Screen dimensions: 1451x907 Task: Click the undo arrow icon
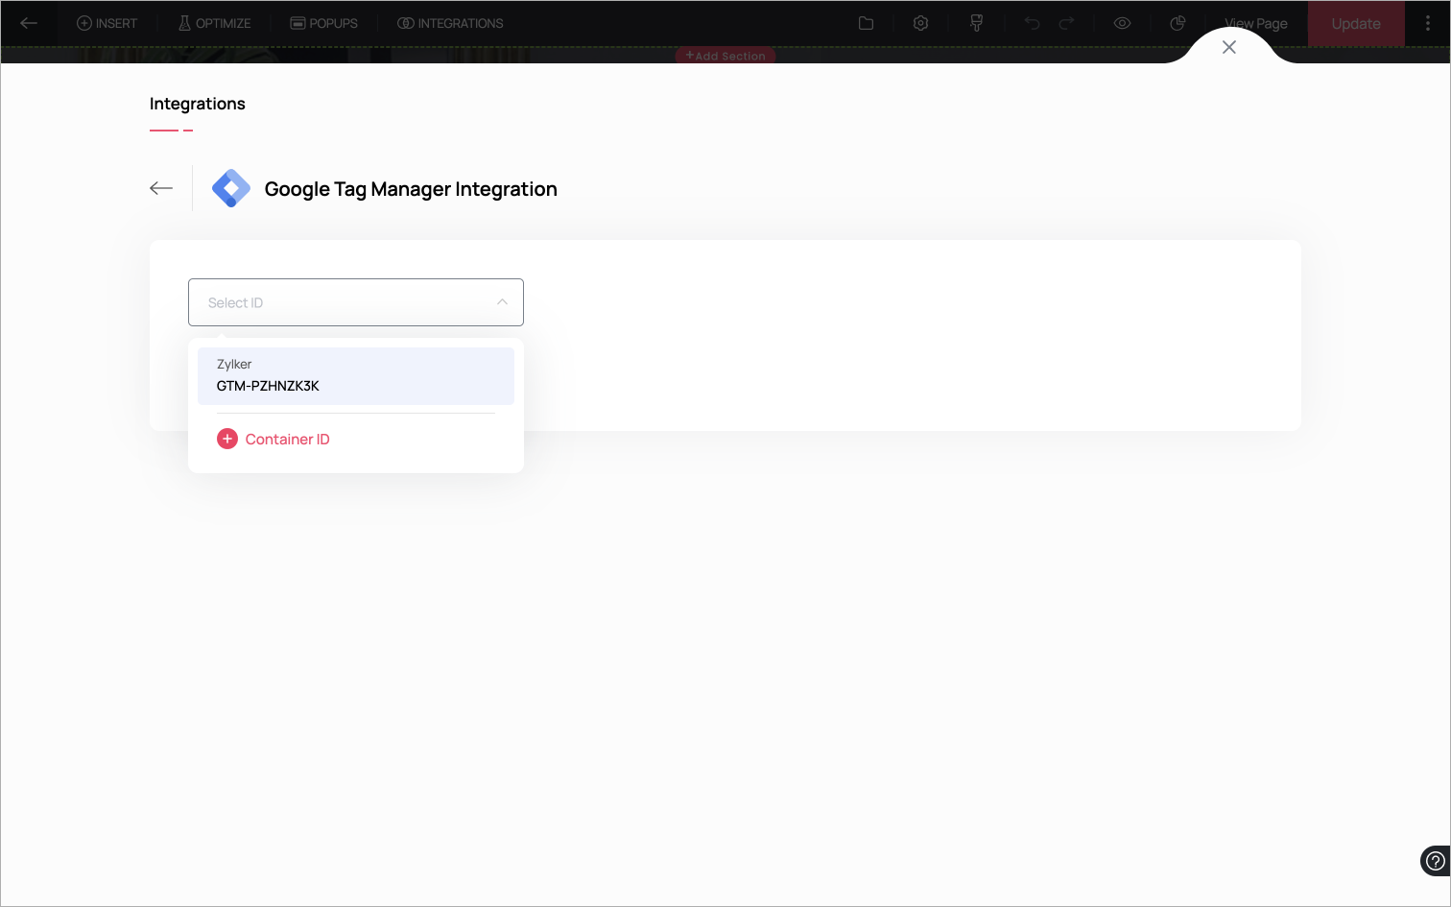[1032, 23]
